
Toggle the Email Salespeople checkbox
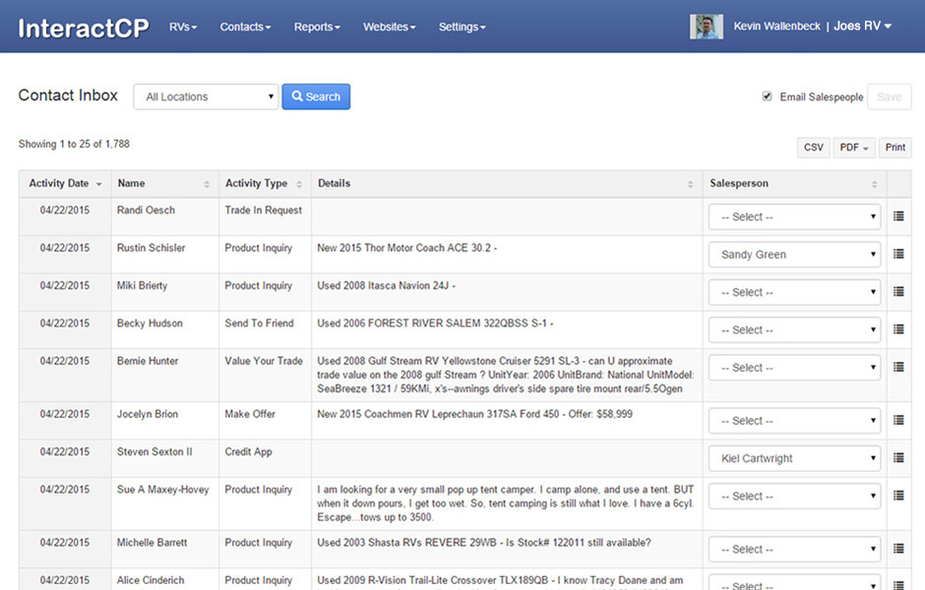pyautogui.click(x=767, y=96)
